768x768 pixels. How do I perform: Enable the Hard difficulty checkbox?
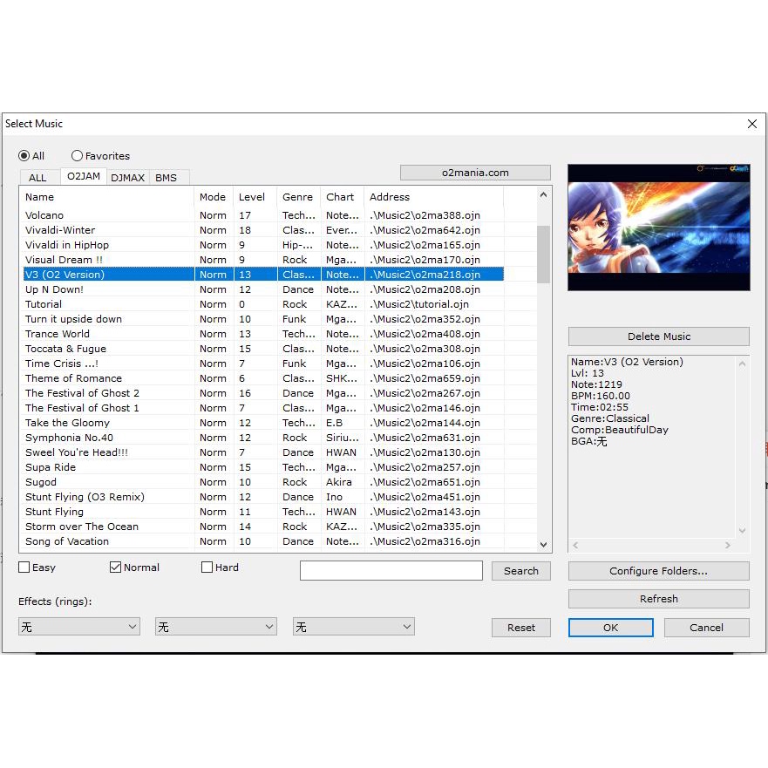click(x=207, y=568)
